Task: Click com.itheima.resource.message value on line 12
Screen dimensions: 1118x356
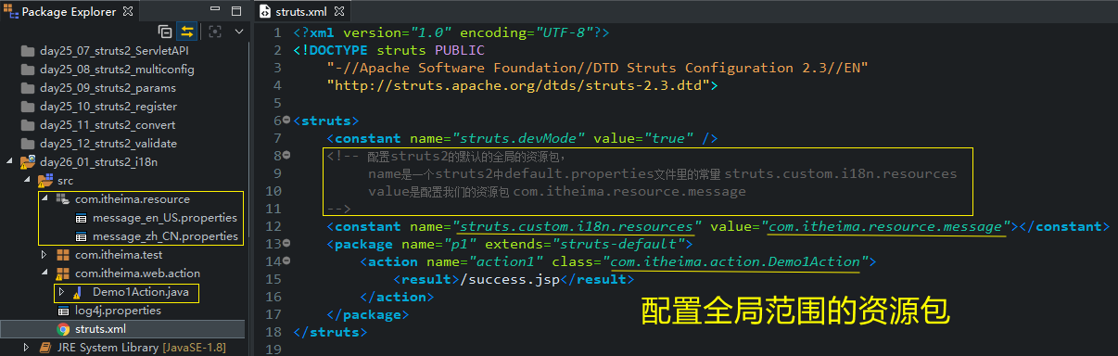Action: (x=887, y=226)
